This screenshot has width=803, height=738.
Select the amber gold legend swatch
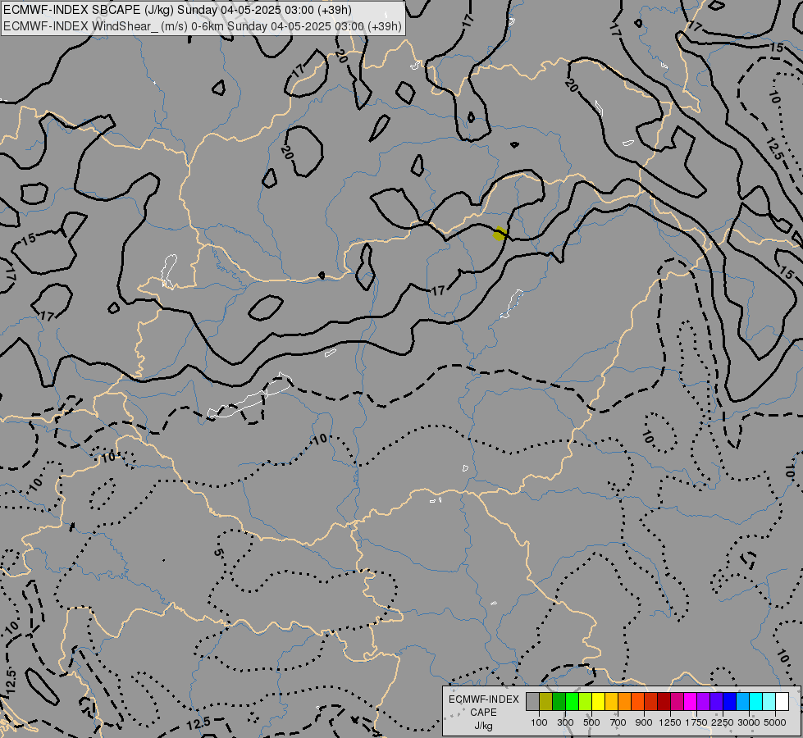[x=611, y=701]
